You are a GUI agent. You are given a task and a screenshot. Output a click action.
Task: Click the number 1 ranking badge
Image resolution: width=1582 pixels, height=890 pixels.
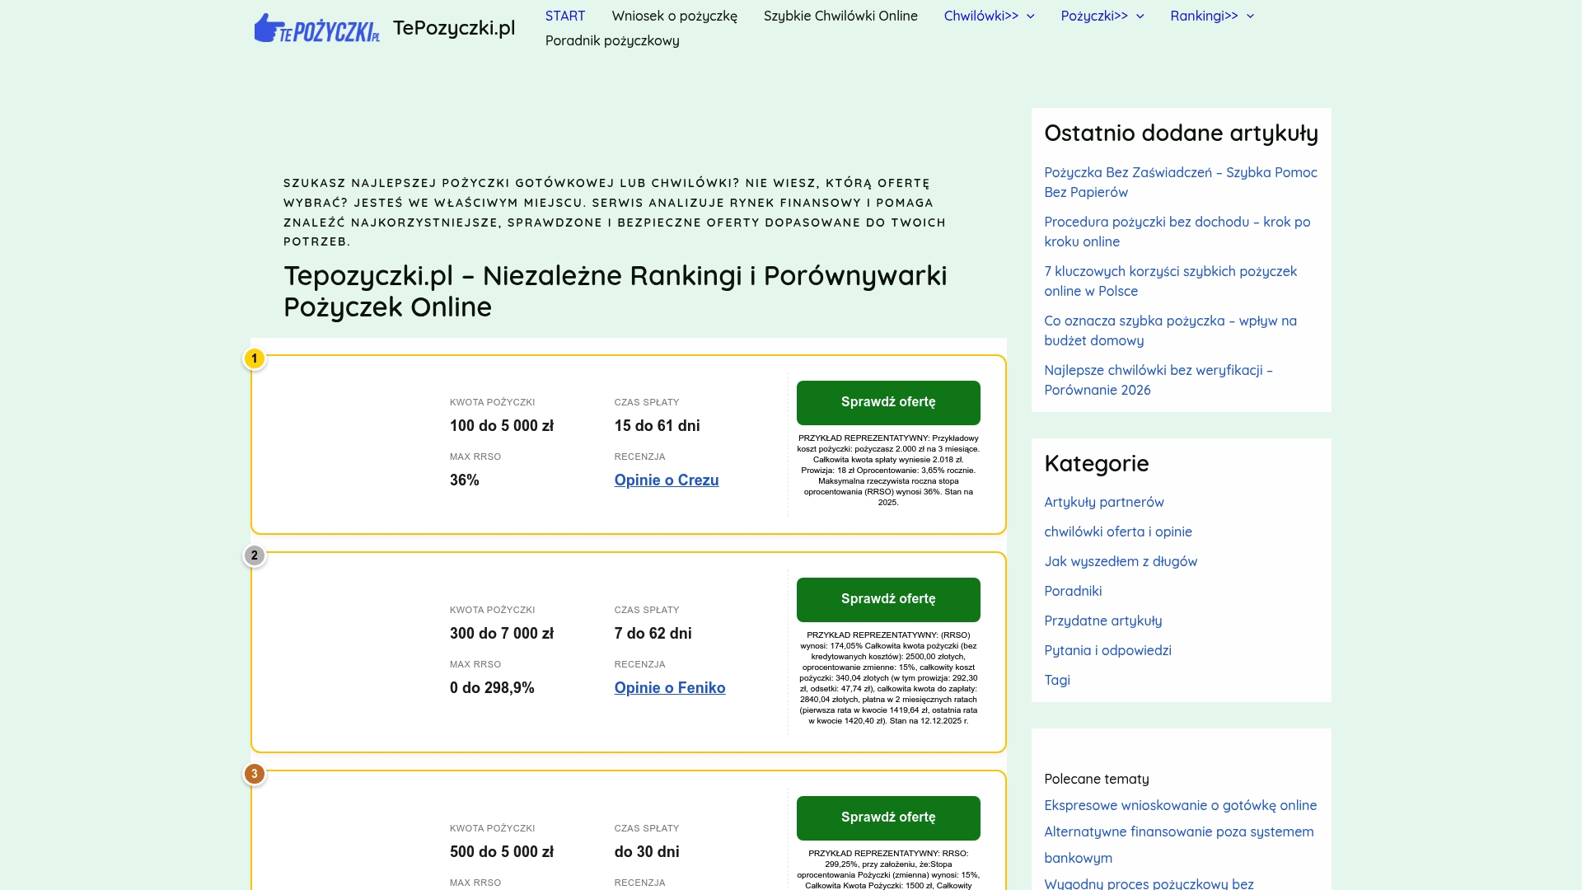pos(255,358)
